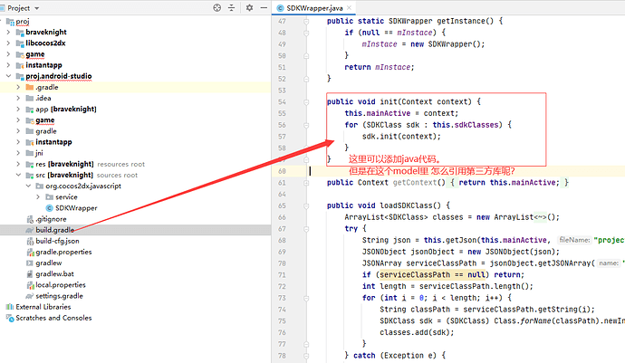
Task: Expand the .idea folder
Action: click(18, 98)
